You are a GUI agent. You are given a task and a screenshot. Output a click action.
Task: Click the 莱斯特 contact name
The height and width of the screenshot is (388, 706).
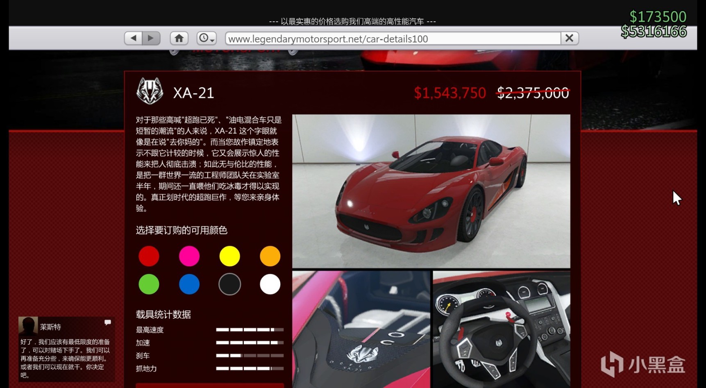tap(50, 327)
